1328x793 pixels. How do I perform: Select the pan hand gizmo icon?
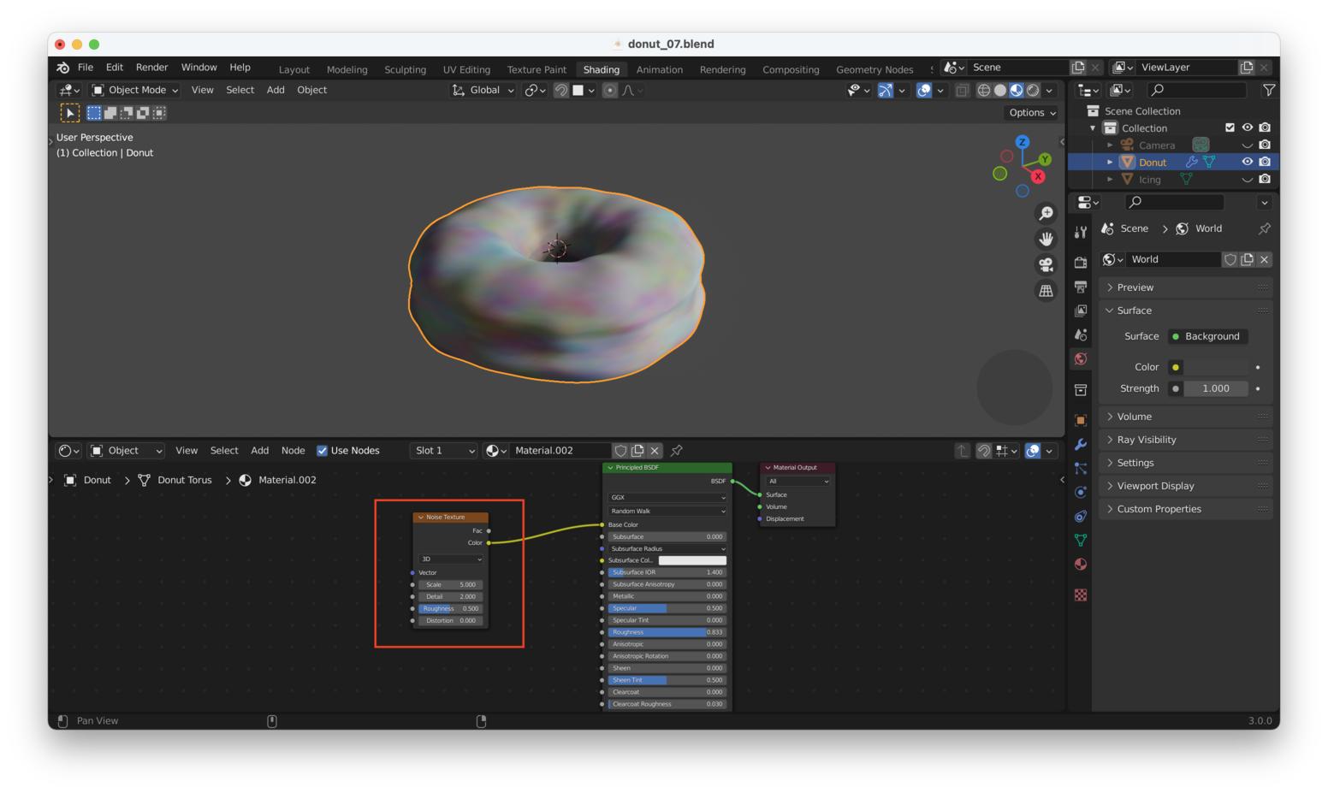[1046, 239]
